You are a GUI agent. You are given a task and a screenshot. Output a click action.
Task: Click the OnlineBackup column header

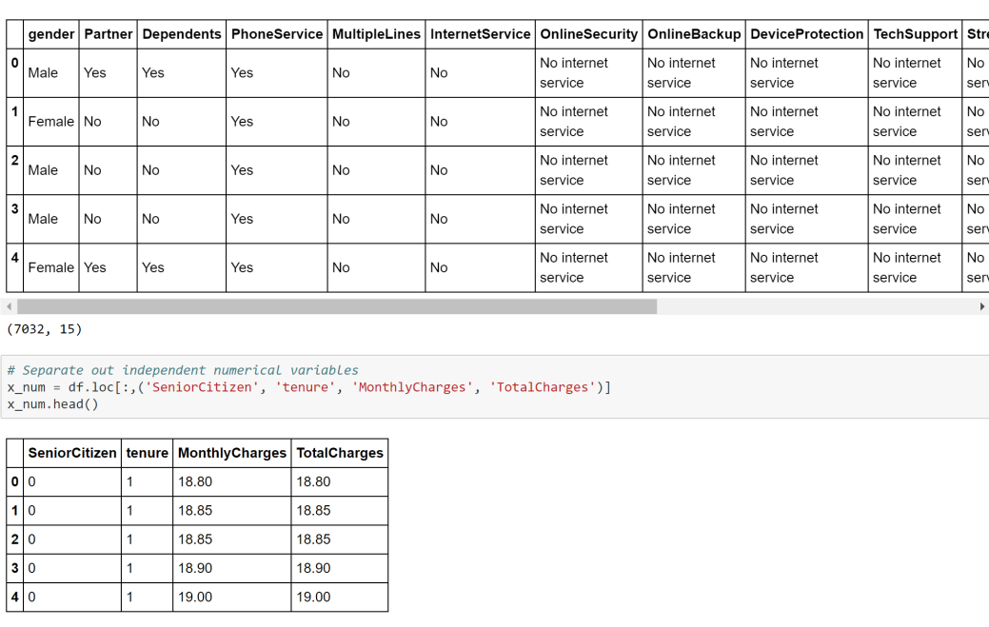[694, 34]
